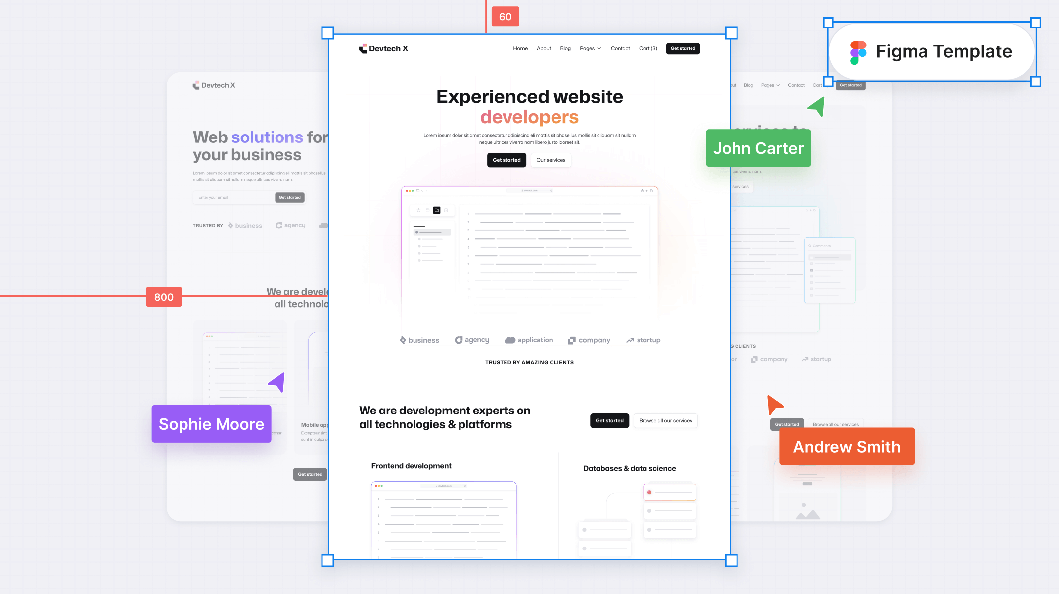1059x594 pixels.
Task: Click the 800 measurement marker on left
Action: coord(163,297)
